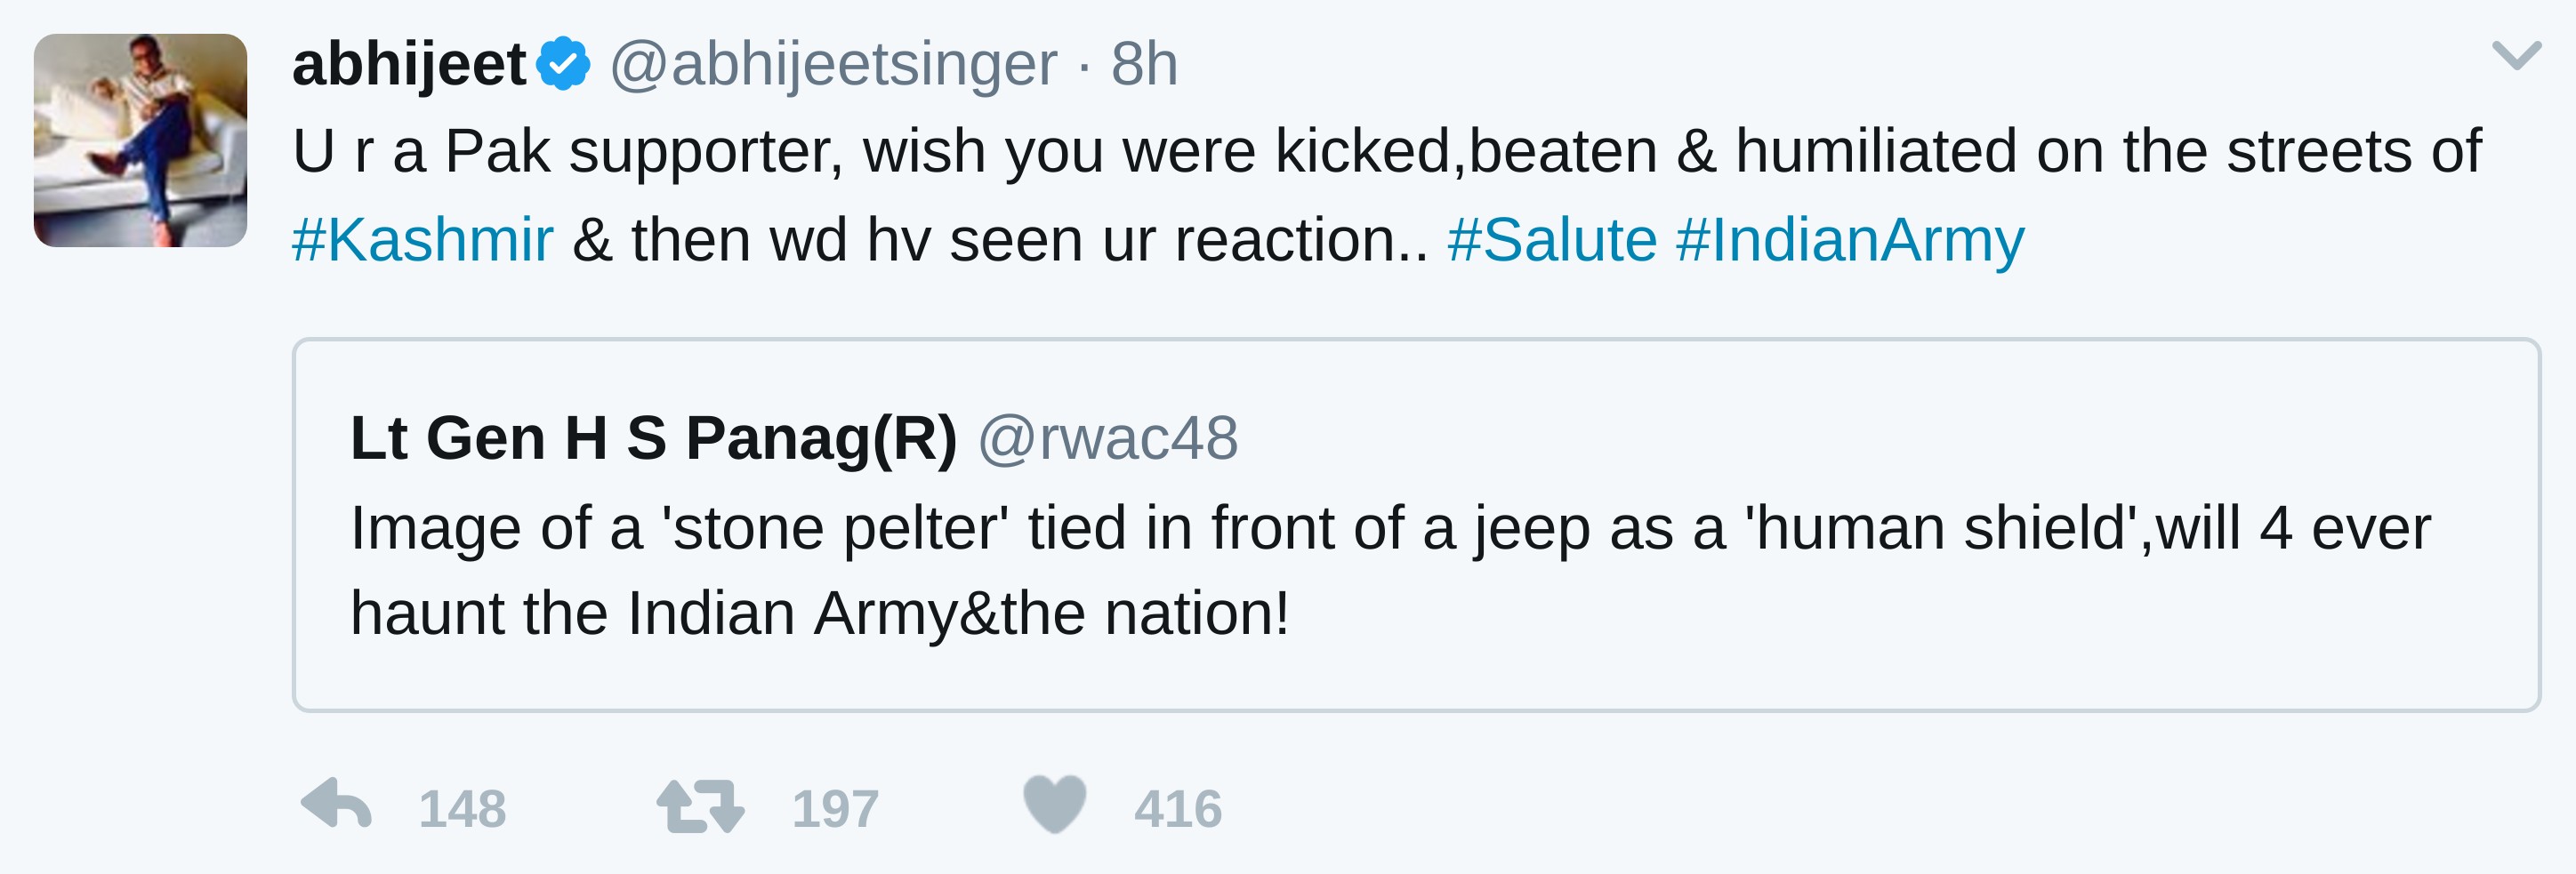
Task: Click the quoted line 'haunt the Indian Army&the nation!'
Action: point(820,613)
